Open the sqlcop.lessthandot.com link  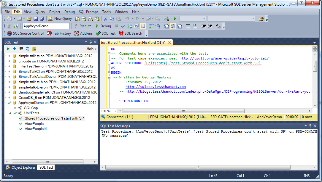[156, 87]
